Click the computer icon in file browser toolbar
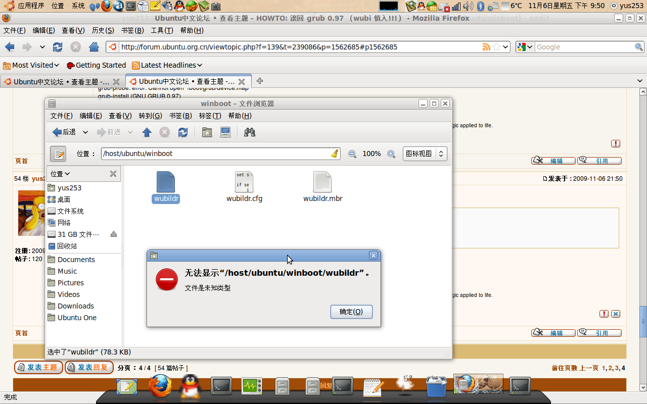This screenshot has width=647, height=404. click(225, 132)
